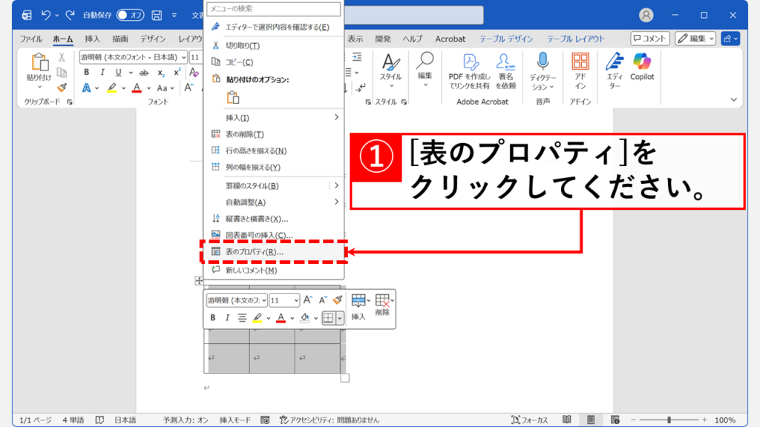The height and width of the screenshot is (427, 760).
Task: Toggle bold in the mini toolbar
Action: [213, 317]
